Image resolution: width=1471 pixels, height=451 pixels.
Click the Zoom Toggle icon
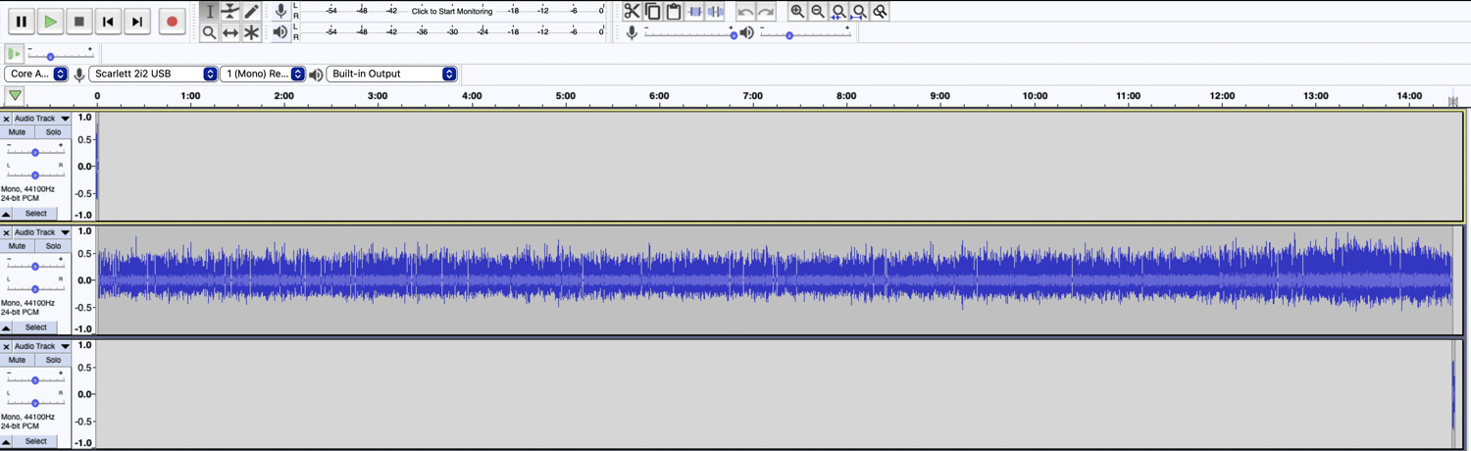pos(881,12)
